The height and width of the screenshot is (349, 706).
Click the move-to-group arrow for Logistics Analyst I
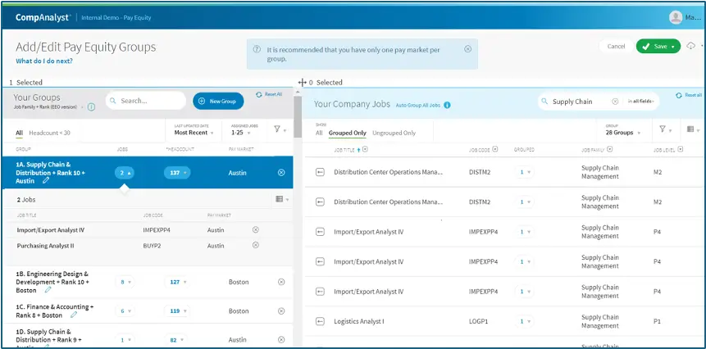[x=321, y=321]
